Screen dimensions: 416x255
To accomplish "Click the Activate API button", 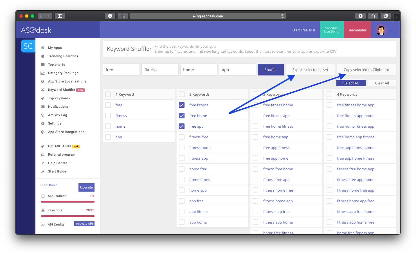I will [84, 224].
